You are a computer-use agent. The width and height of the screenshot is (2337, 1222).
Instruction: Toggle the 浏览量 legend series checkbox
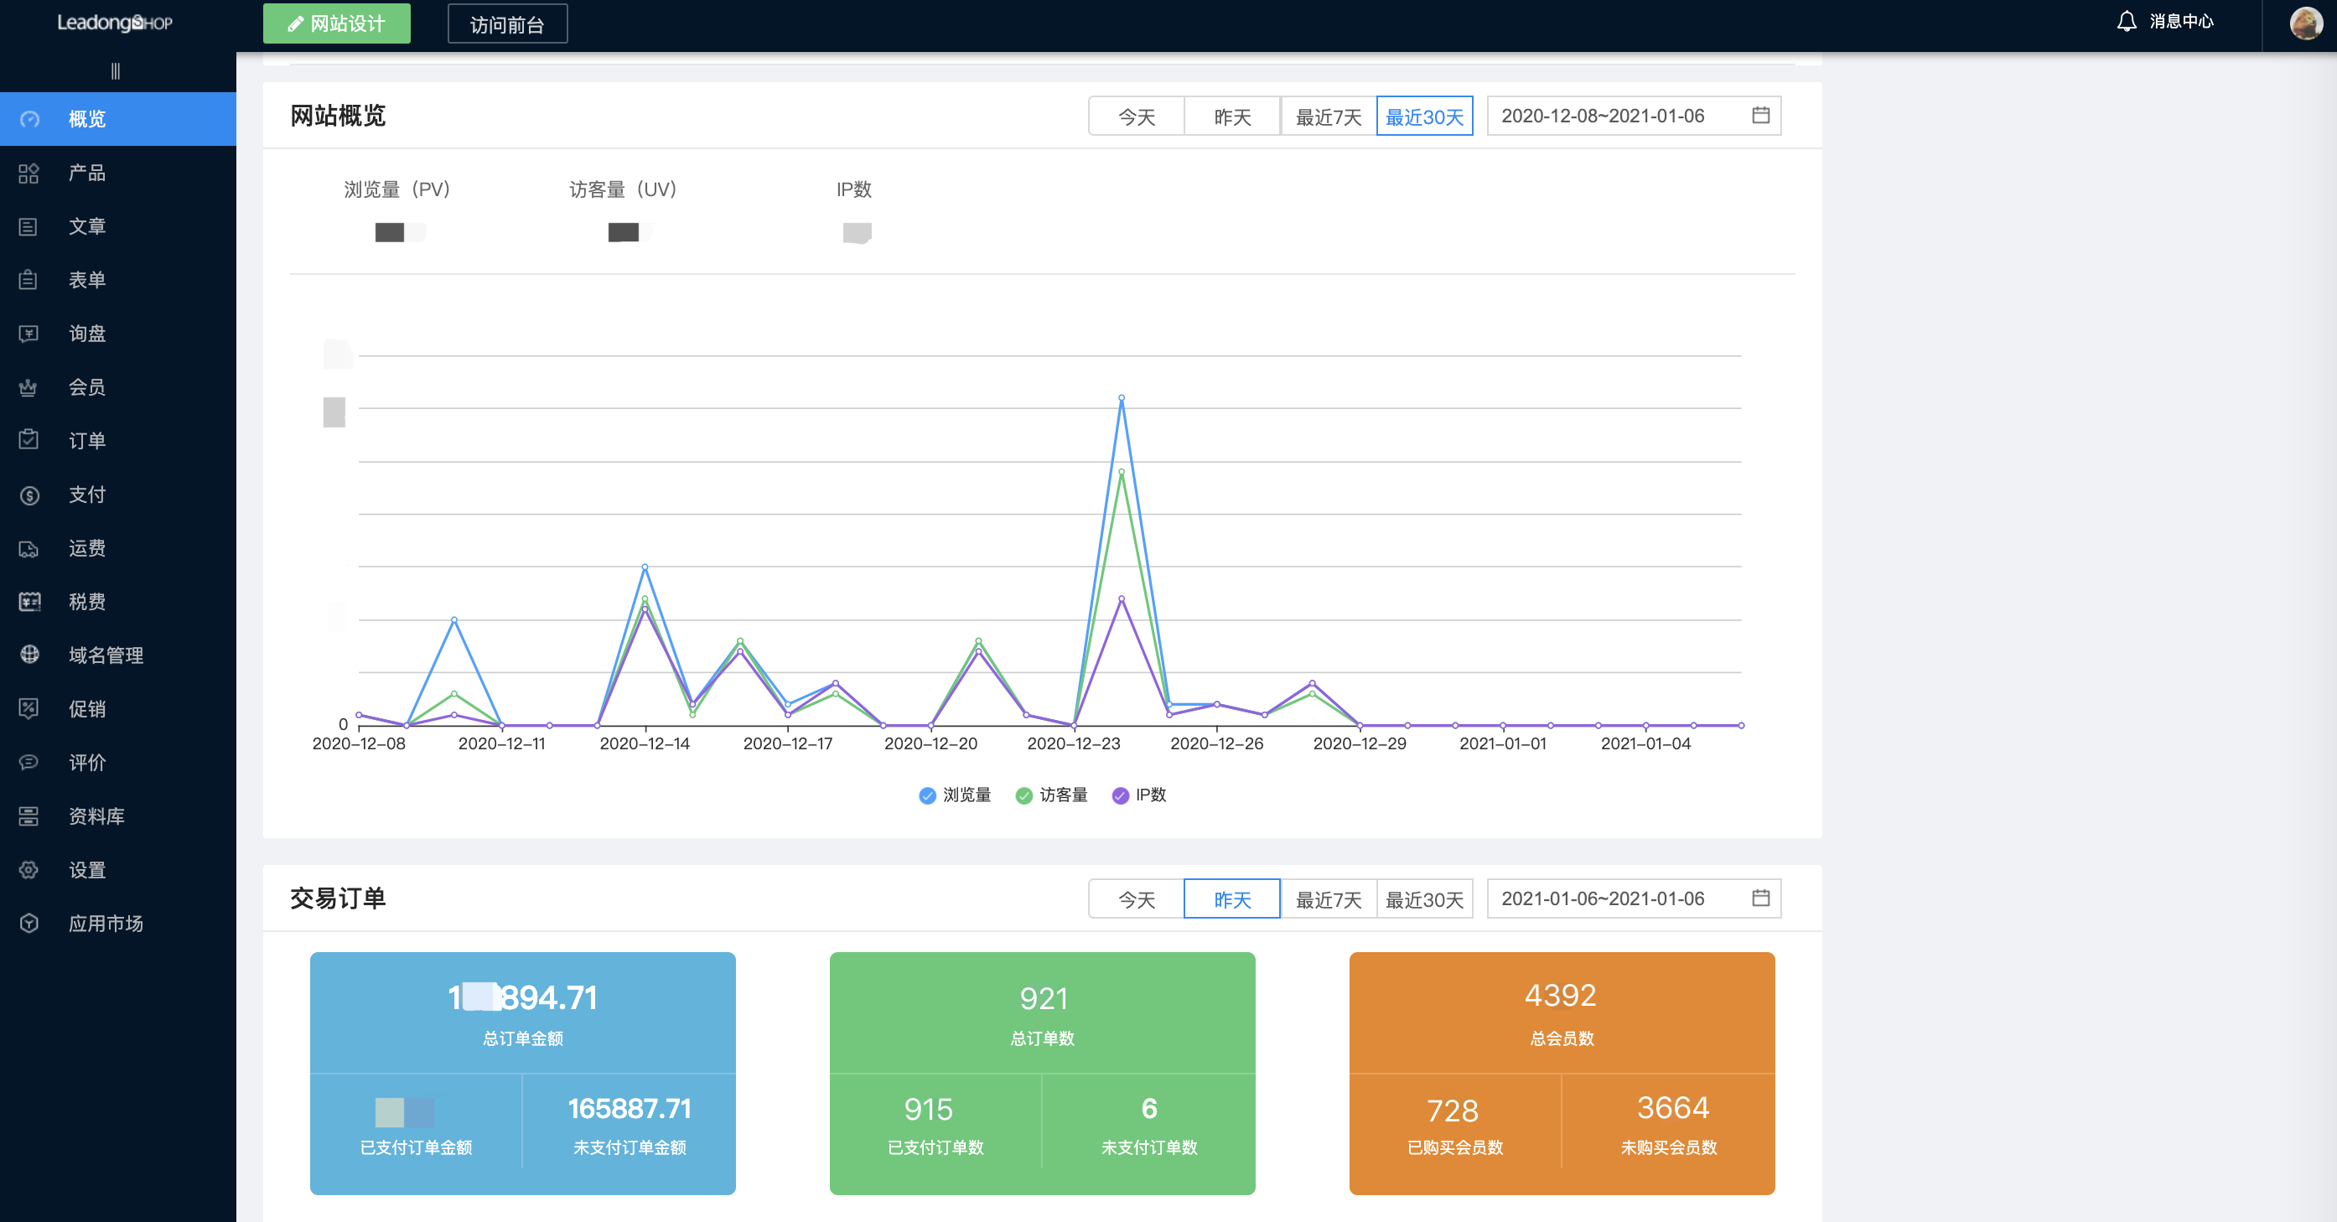pos(927,795)
